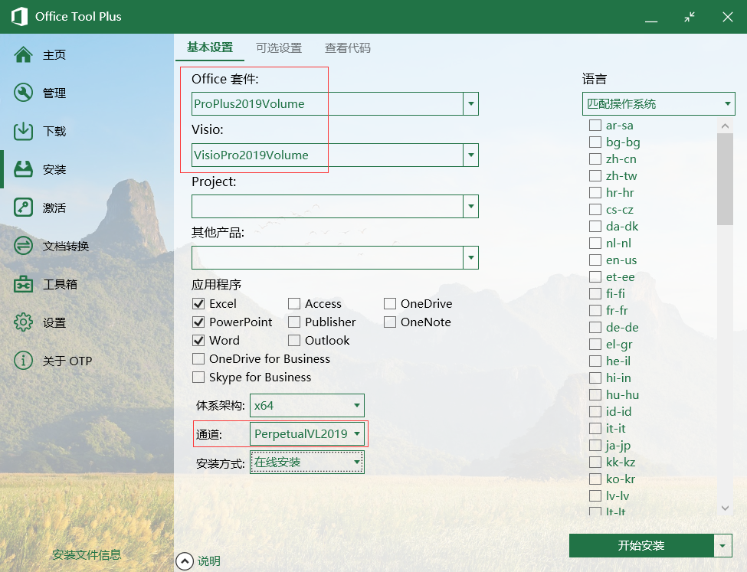Switch to the 查看代码 tab

point(348,47)
